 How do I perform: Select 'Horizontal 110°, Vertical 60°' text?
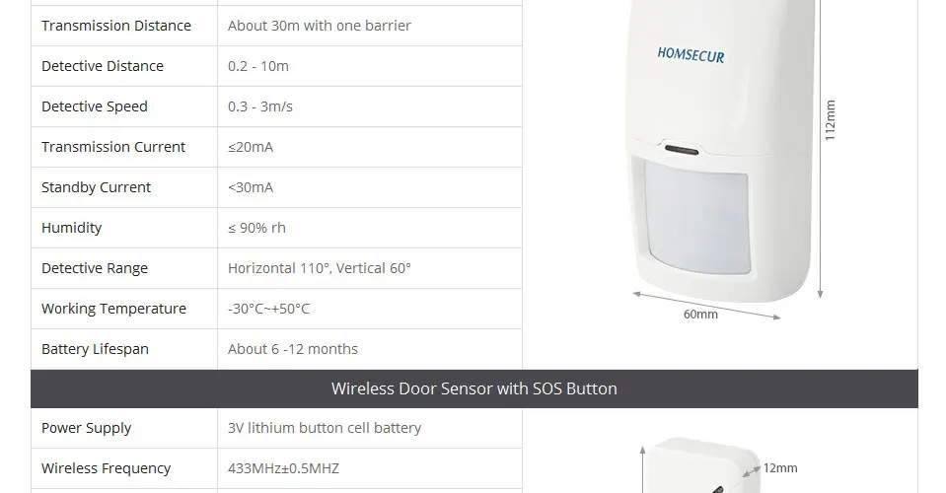tap(320, 267)
